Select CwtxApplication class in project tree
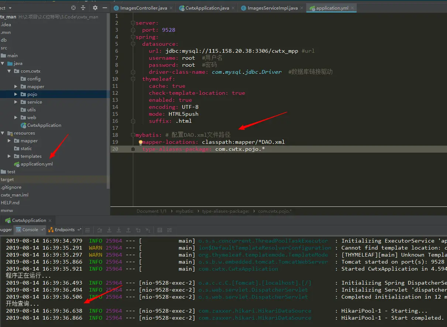The image size is (447, 327). pyautogui.click(x=44, y=125)
